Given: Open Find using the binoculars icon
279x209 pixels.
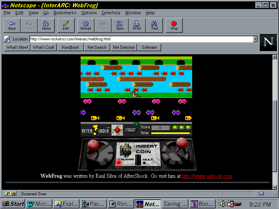Looking at the screenshot, I should (x=154, y=25).
